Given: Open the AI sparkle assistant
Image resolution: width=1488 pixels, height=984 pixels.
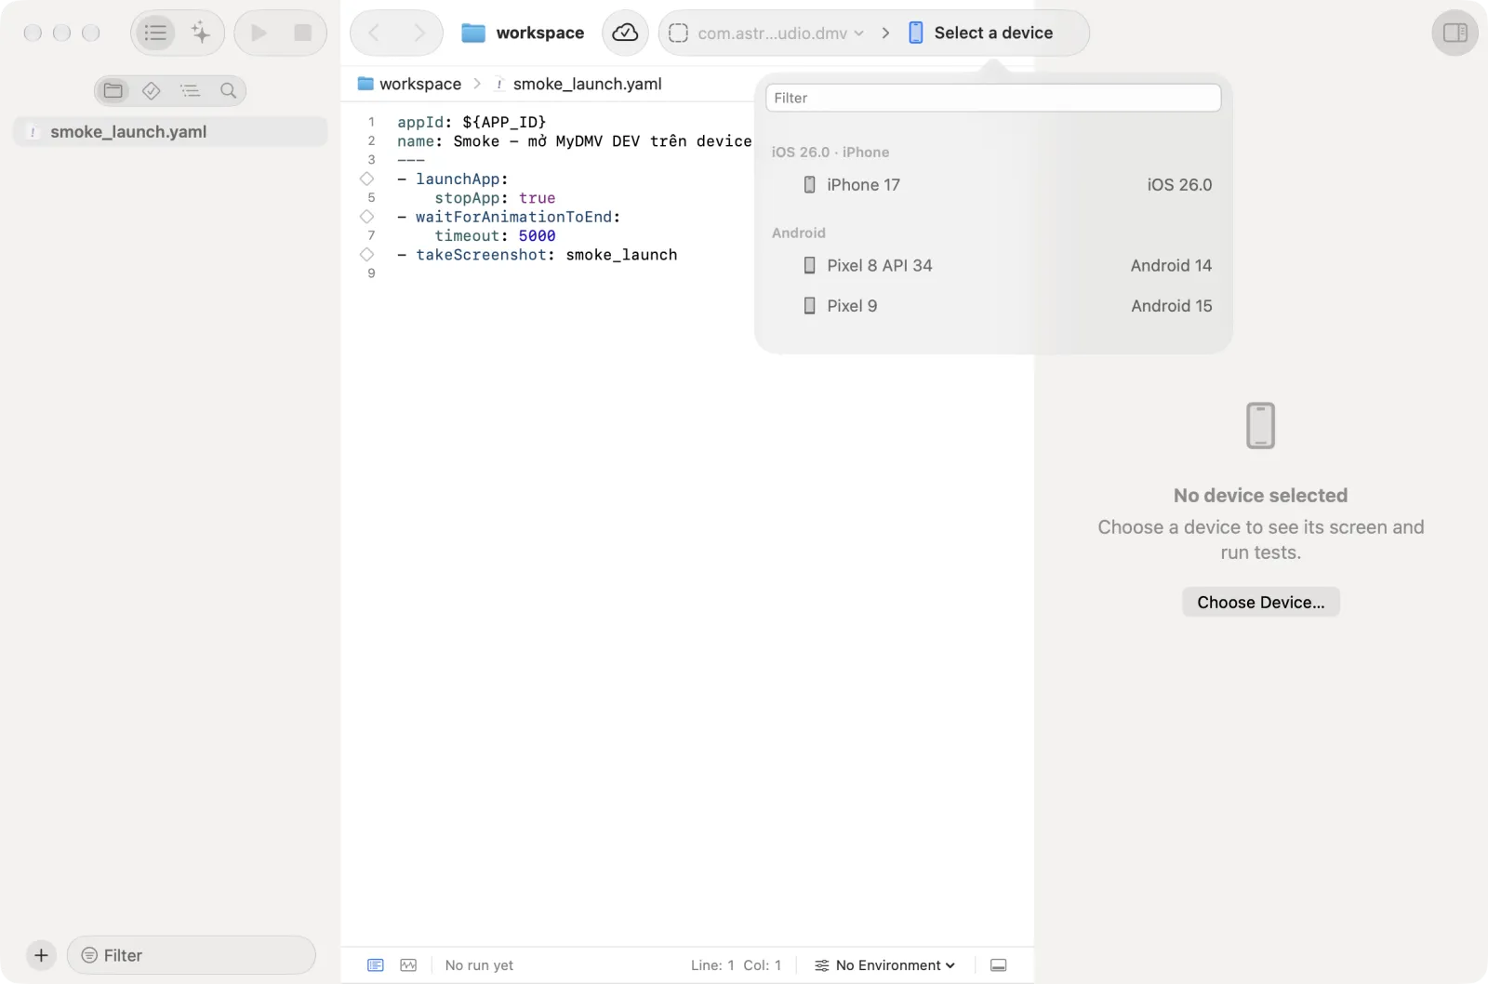Looking at the screenshot, I should coord(200,33).
